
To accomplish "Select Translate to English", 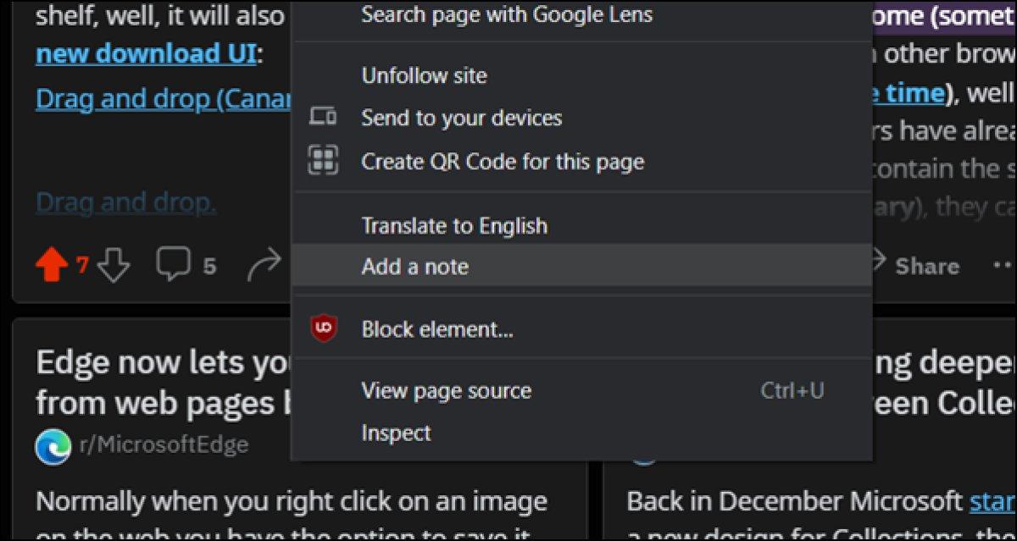I will 454,226.
